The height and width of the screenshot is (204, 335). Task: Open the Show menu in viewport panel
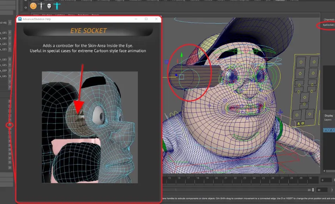(71, 15)
